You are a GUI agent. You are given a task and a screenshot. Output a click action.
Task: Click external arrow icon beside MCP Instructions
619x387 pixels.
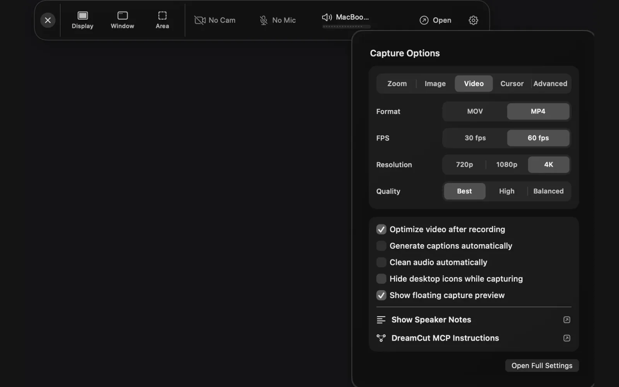(567, 338)
